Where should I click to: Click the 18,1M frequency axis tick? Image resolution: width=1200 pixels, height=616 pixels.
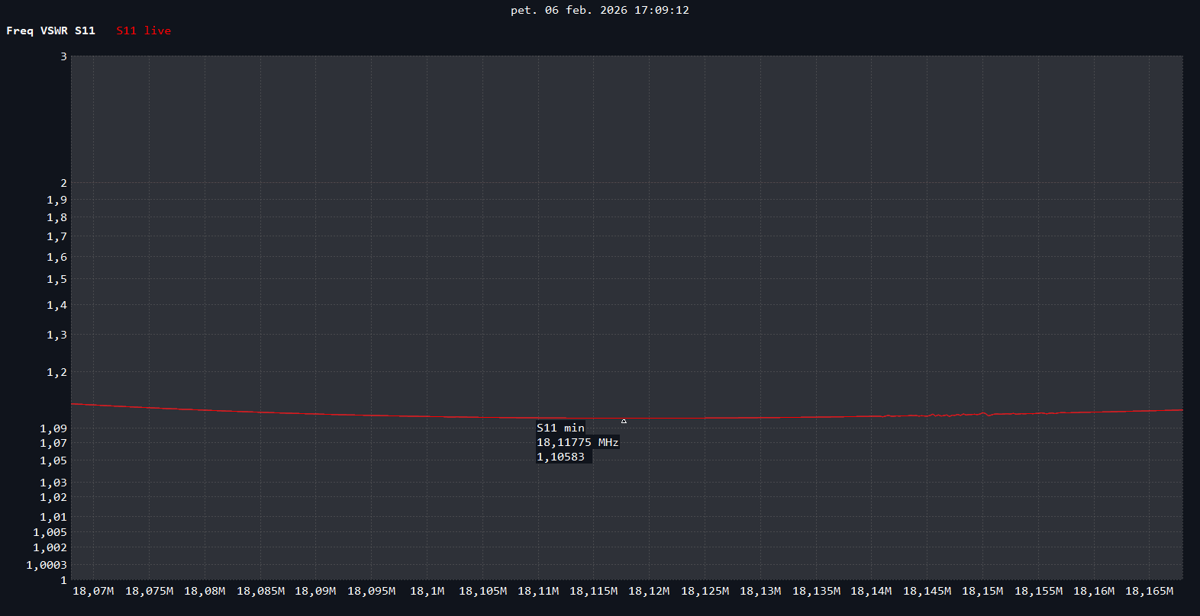[427, 591]
